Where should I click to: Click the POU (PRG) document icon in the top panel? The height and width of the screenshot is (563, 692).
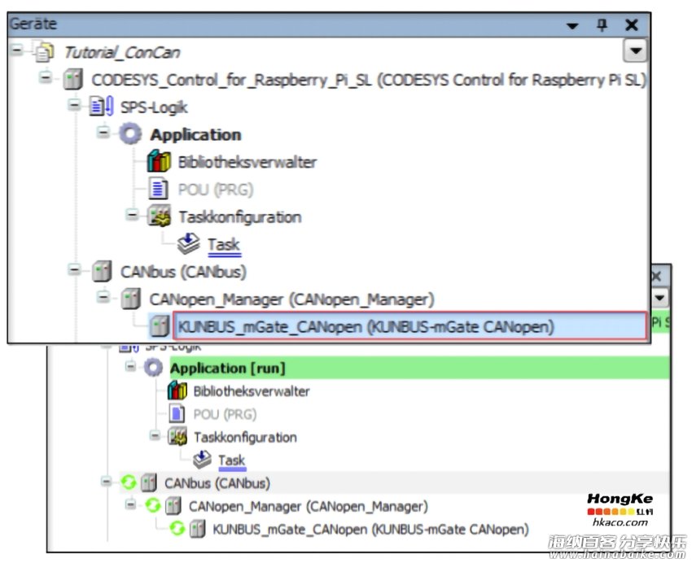point(159,189)
